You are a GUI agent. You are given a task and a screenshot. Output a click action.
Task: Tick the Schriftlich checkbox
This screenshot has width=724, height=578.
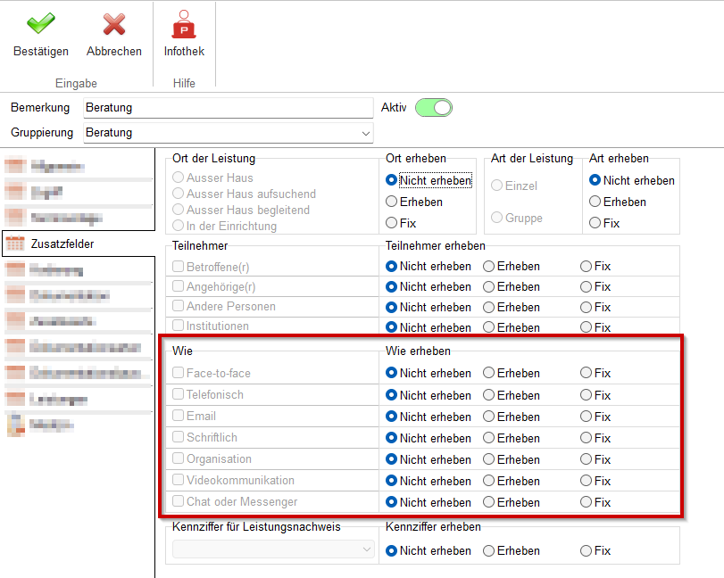pos(179,436)
